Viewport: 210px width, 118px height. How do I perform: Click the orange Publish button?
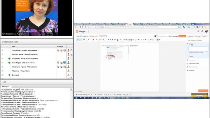click(182, 36)
